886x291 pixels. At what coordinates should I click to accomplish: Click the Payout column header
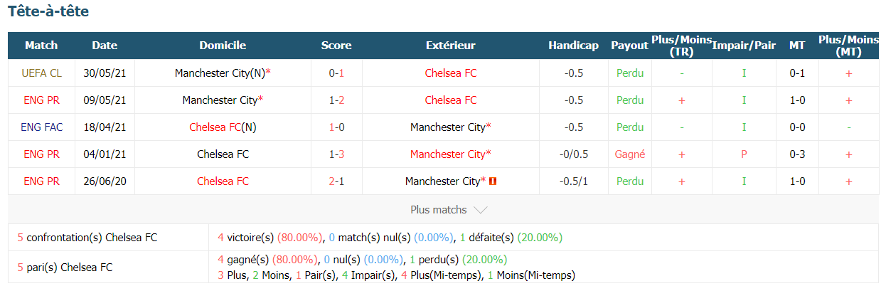tap(629, 46)
